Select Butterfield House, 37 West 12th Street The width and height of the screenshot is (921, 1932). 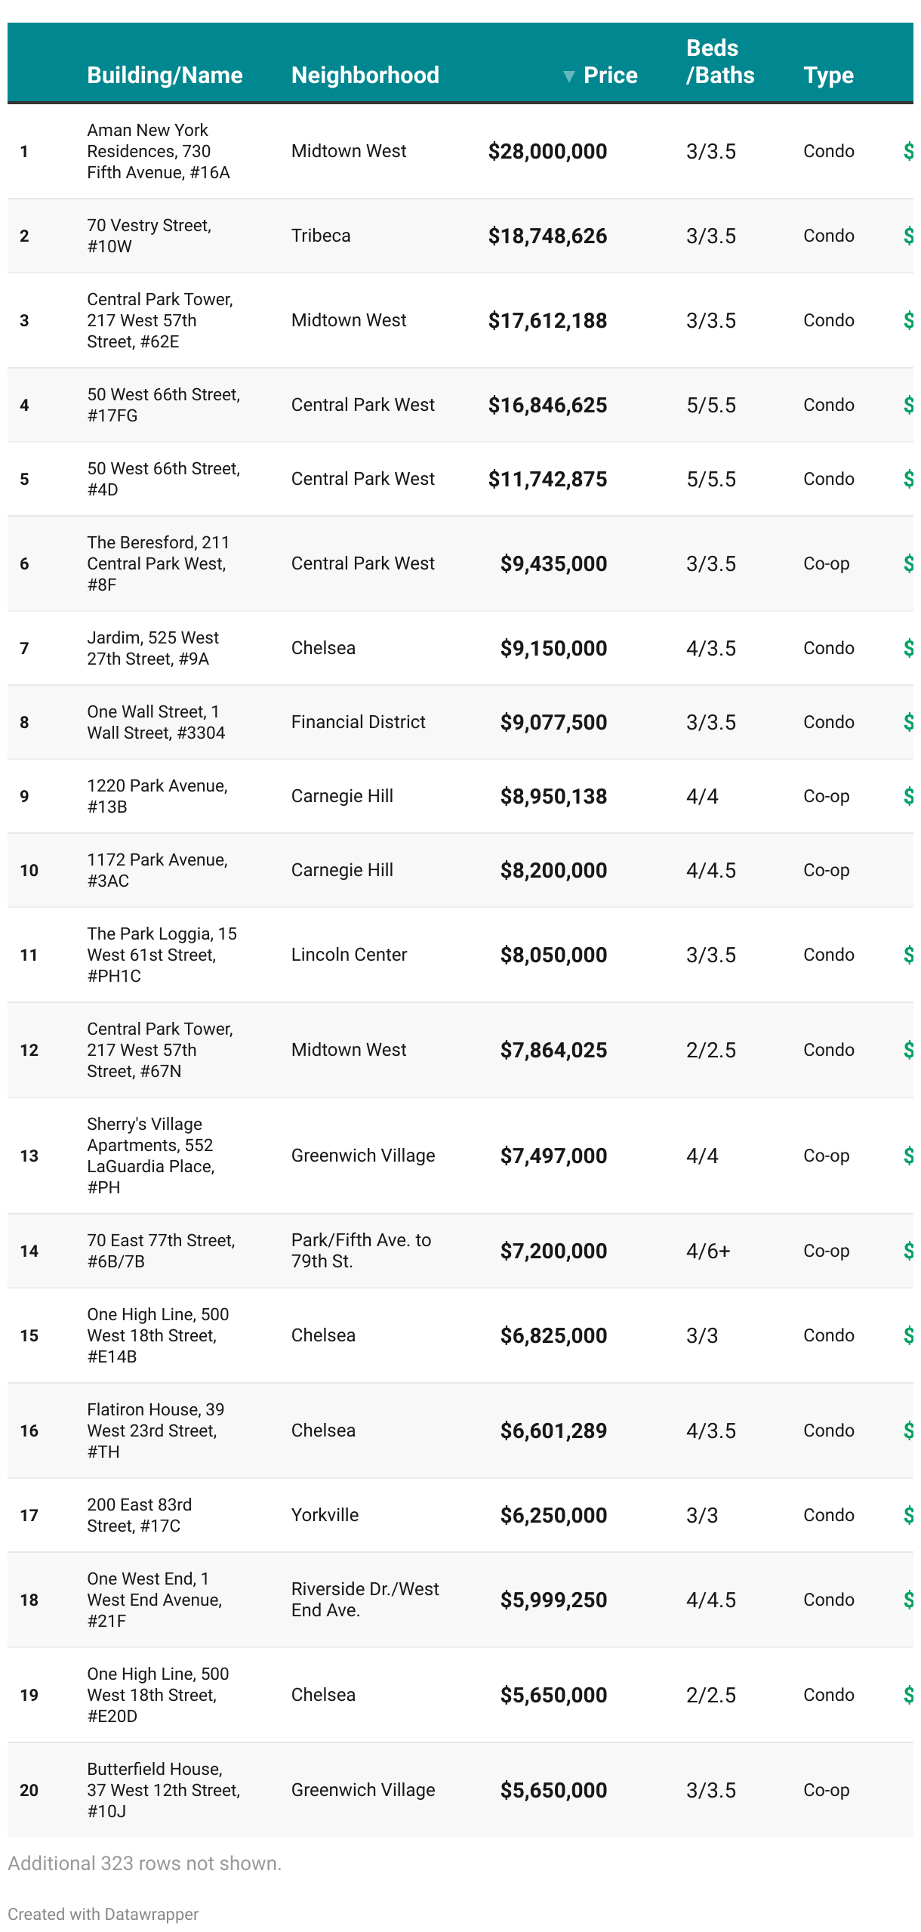163,1790
